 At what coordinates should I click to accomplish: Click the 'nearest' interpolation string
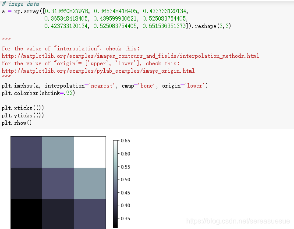103,86
